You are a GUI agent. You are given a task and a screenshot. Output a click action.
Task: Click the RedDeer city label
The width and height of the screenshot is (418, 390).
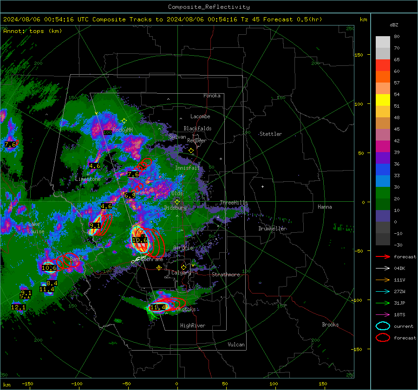tap(197, 141)
